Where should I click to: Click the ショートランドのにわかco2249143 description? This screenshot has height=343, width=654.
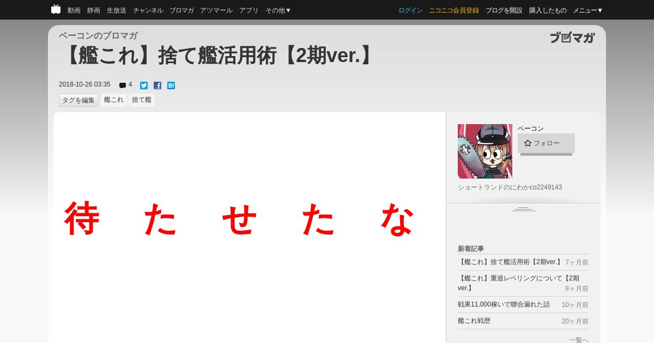pyautogui.click(x=510, y=187)
